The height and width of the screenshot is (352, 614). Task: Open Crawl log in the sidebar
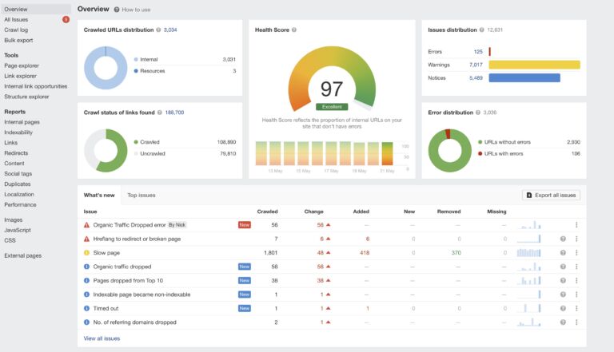(x=15, y=30)
